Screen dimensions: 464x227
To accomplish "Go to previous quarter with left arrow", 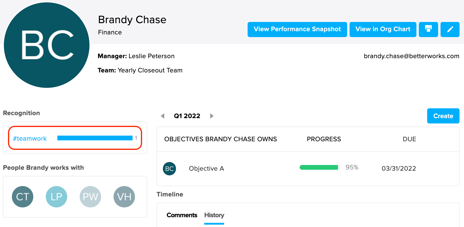I will 163,116.
